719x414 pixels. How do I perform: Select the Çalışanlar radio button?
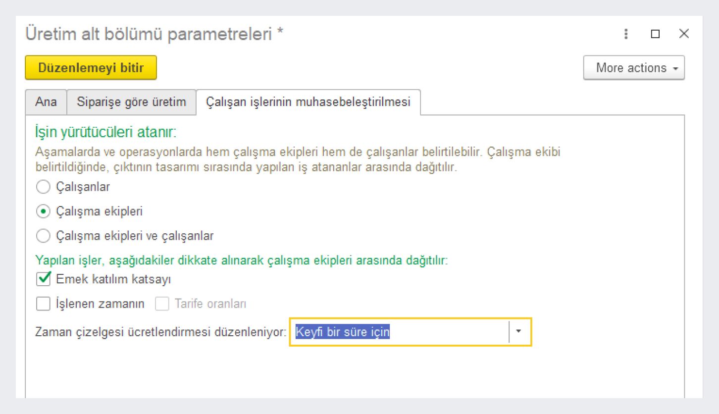click(x=44, y=187)
